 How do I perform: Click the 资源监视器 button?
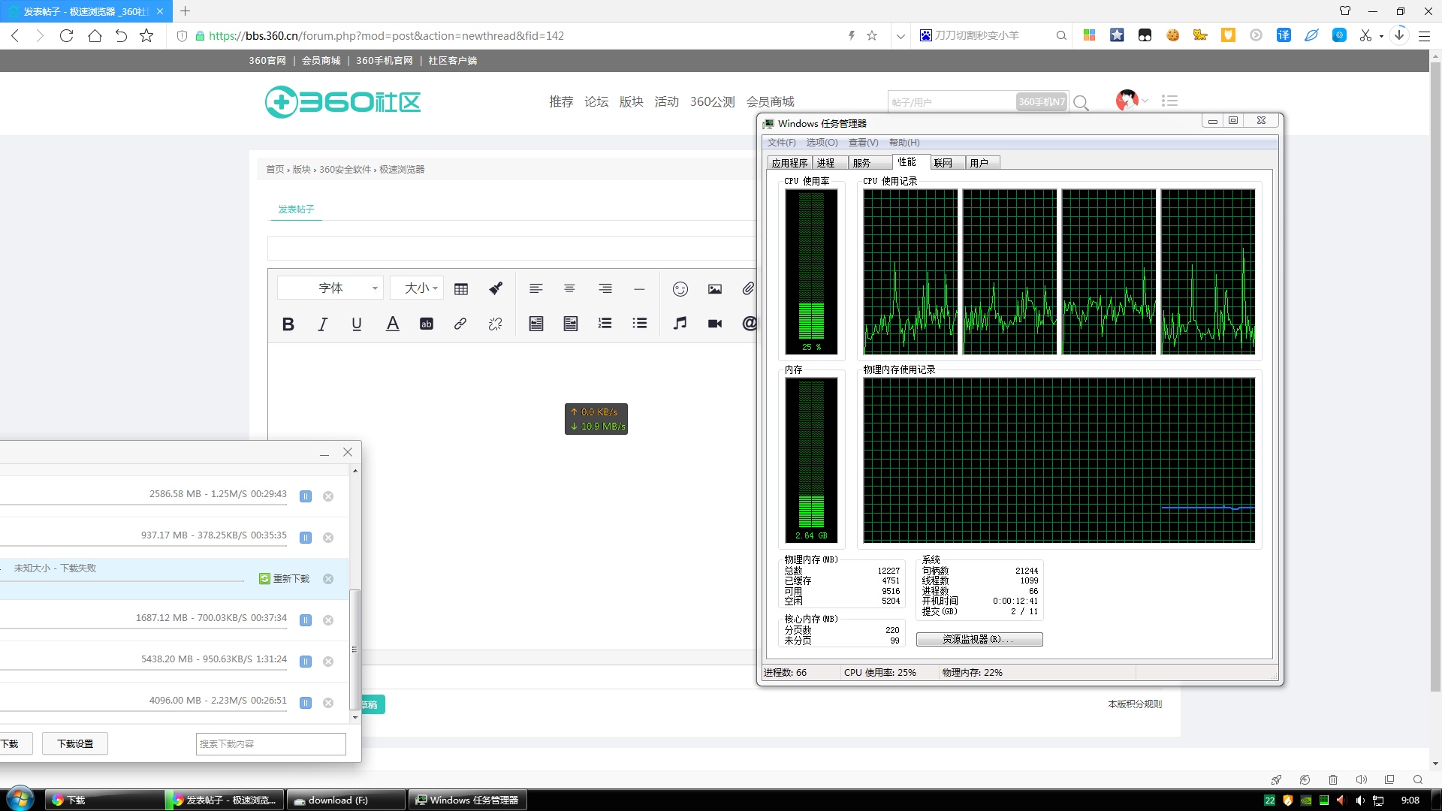(x=979, y=639)
